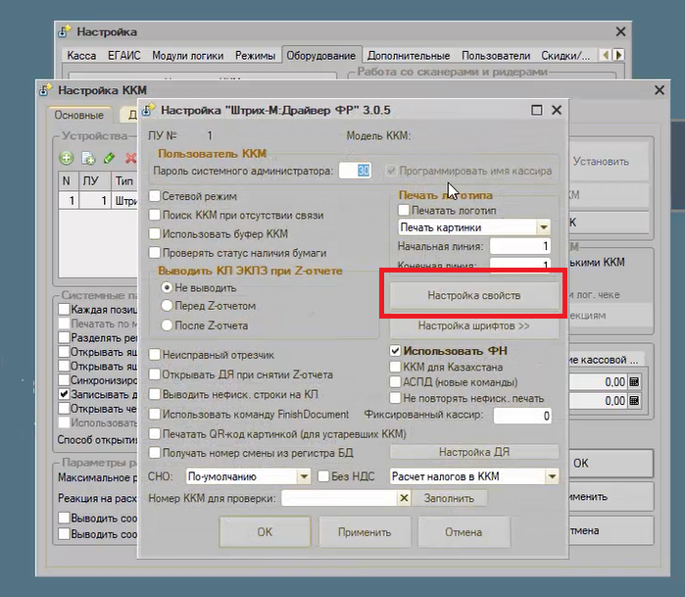Click the Применить button in driver dialog
This screenshot has height=597, width=685.
pyautogui.click(x=365, y=532)
